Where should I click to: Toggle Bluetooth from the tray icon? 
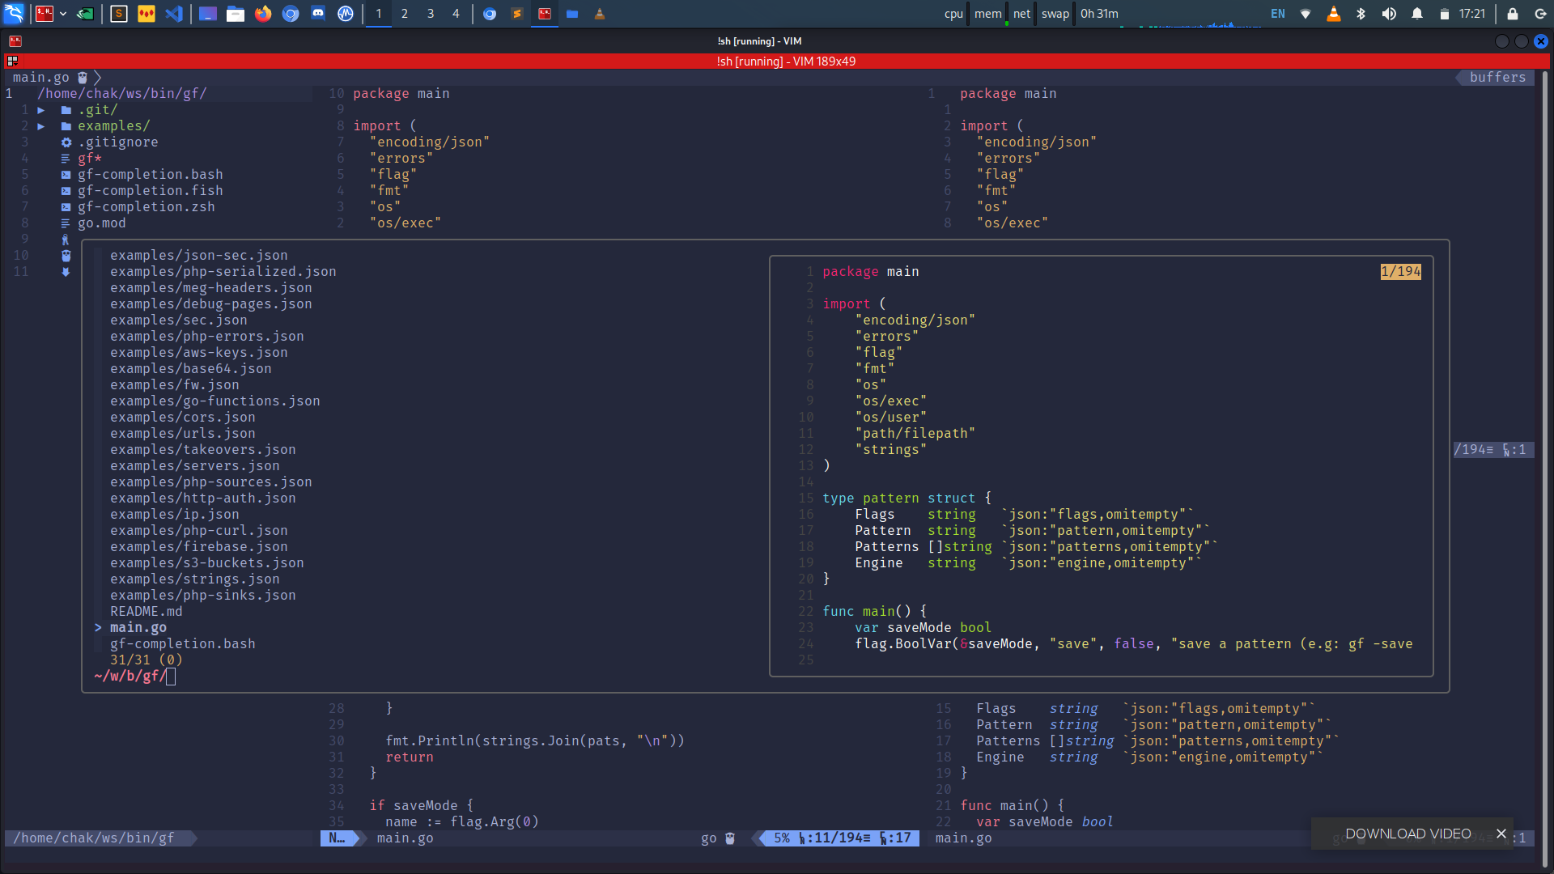(1361, 14)
